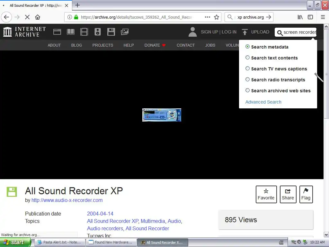Click LOG IN link
Screen dimensions: 329x247
tap(229, 32)
